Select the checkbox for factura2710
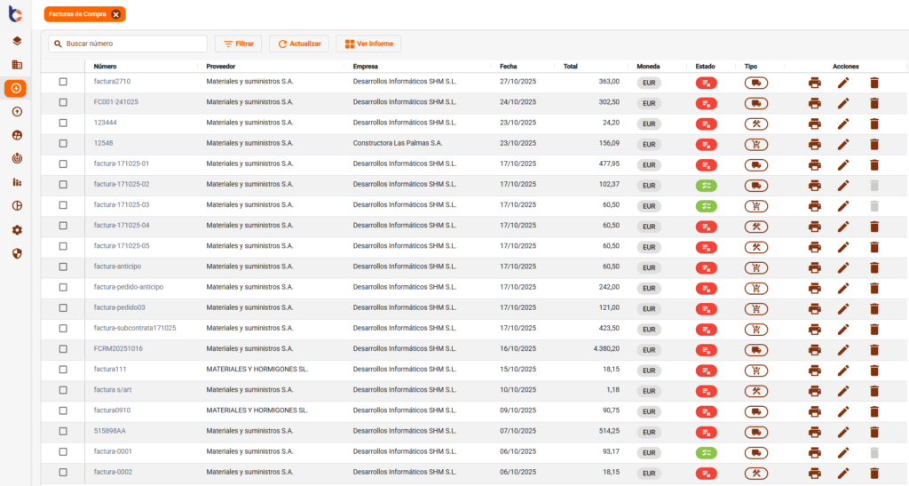This screenshot has height=486, width=909. pyautogui.click(x=63, y=82)
